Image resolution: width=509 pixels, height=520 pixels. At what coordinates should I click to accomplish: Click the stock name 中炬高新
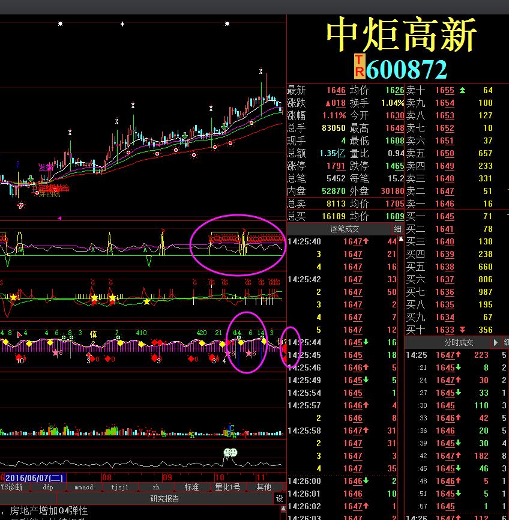coord(402,34)
